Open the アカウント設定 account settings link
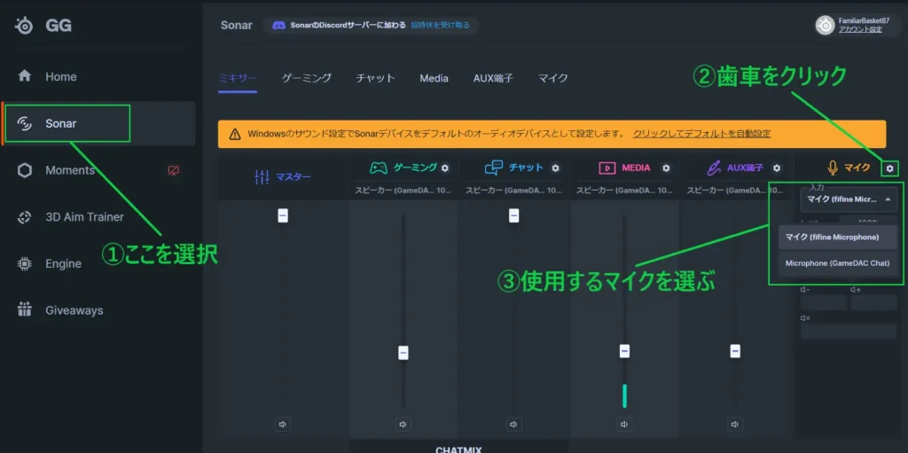Viewport: 908px width, 453px height. click(x=860, y=29)
